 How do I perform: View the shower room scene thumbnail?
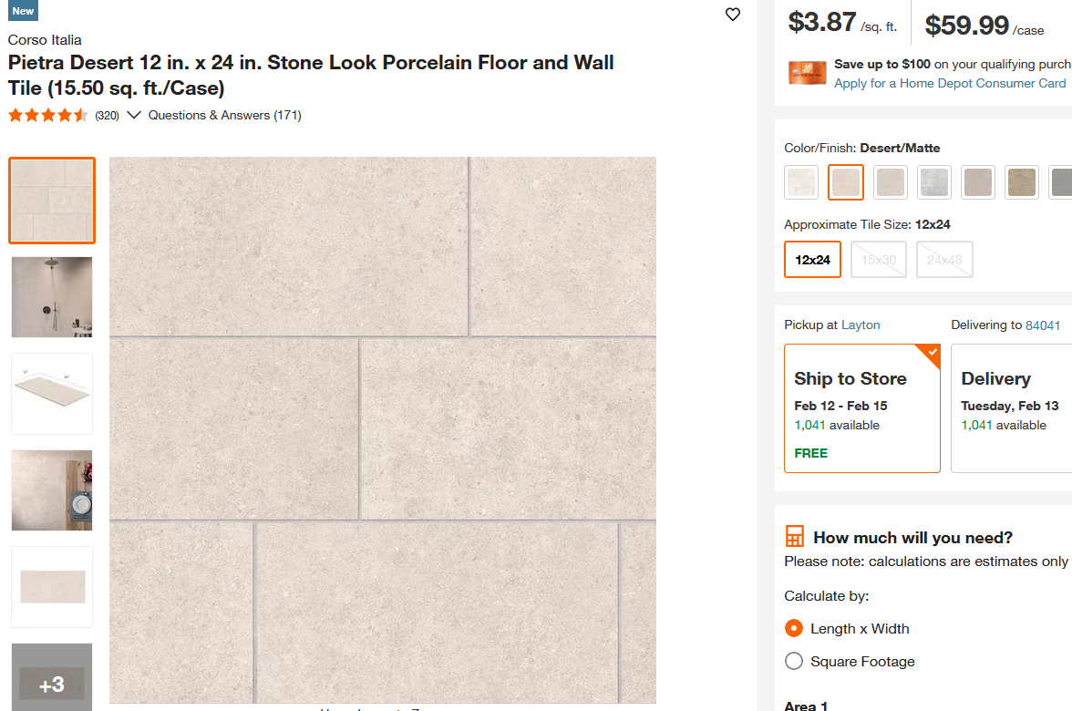coord(52,297)
